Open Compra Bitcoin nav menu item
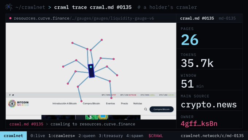The image size is (248, 140). (91, 103)
